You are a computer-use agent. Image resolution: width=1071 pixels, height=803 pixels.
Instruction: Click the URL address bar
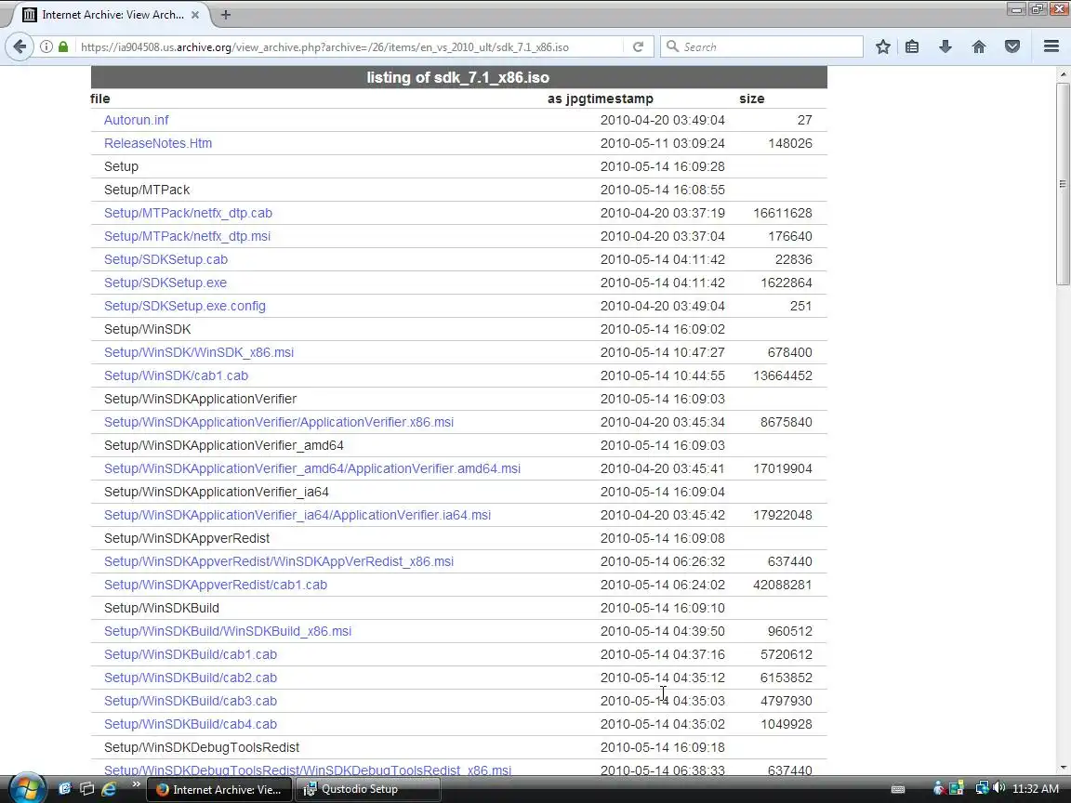tap(349, 46)
